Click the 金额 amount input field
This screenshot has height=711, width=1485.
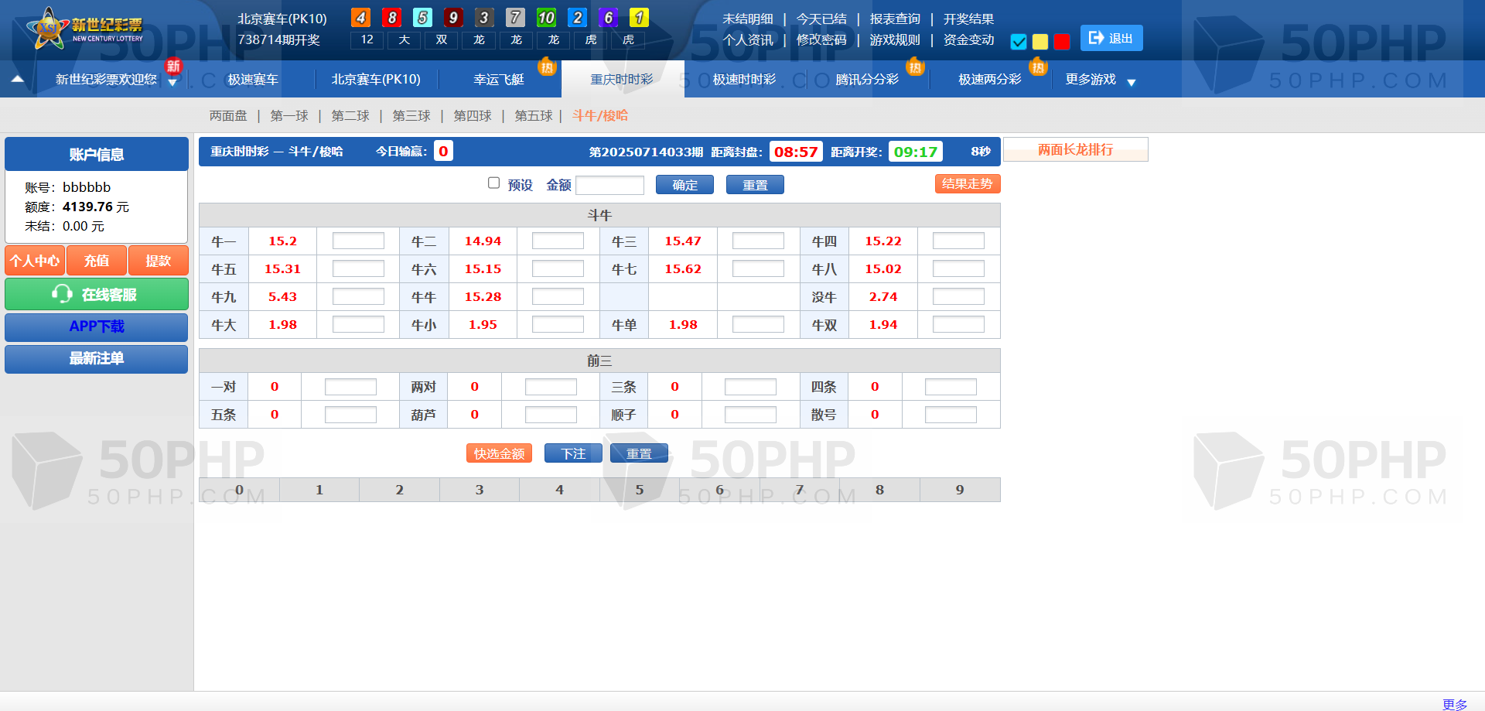tap(609, 185)
